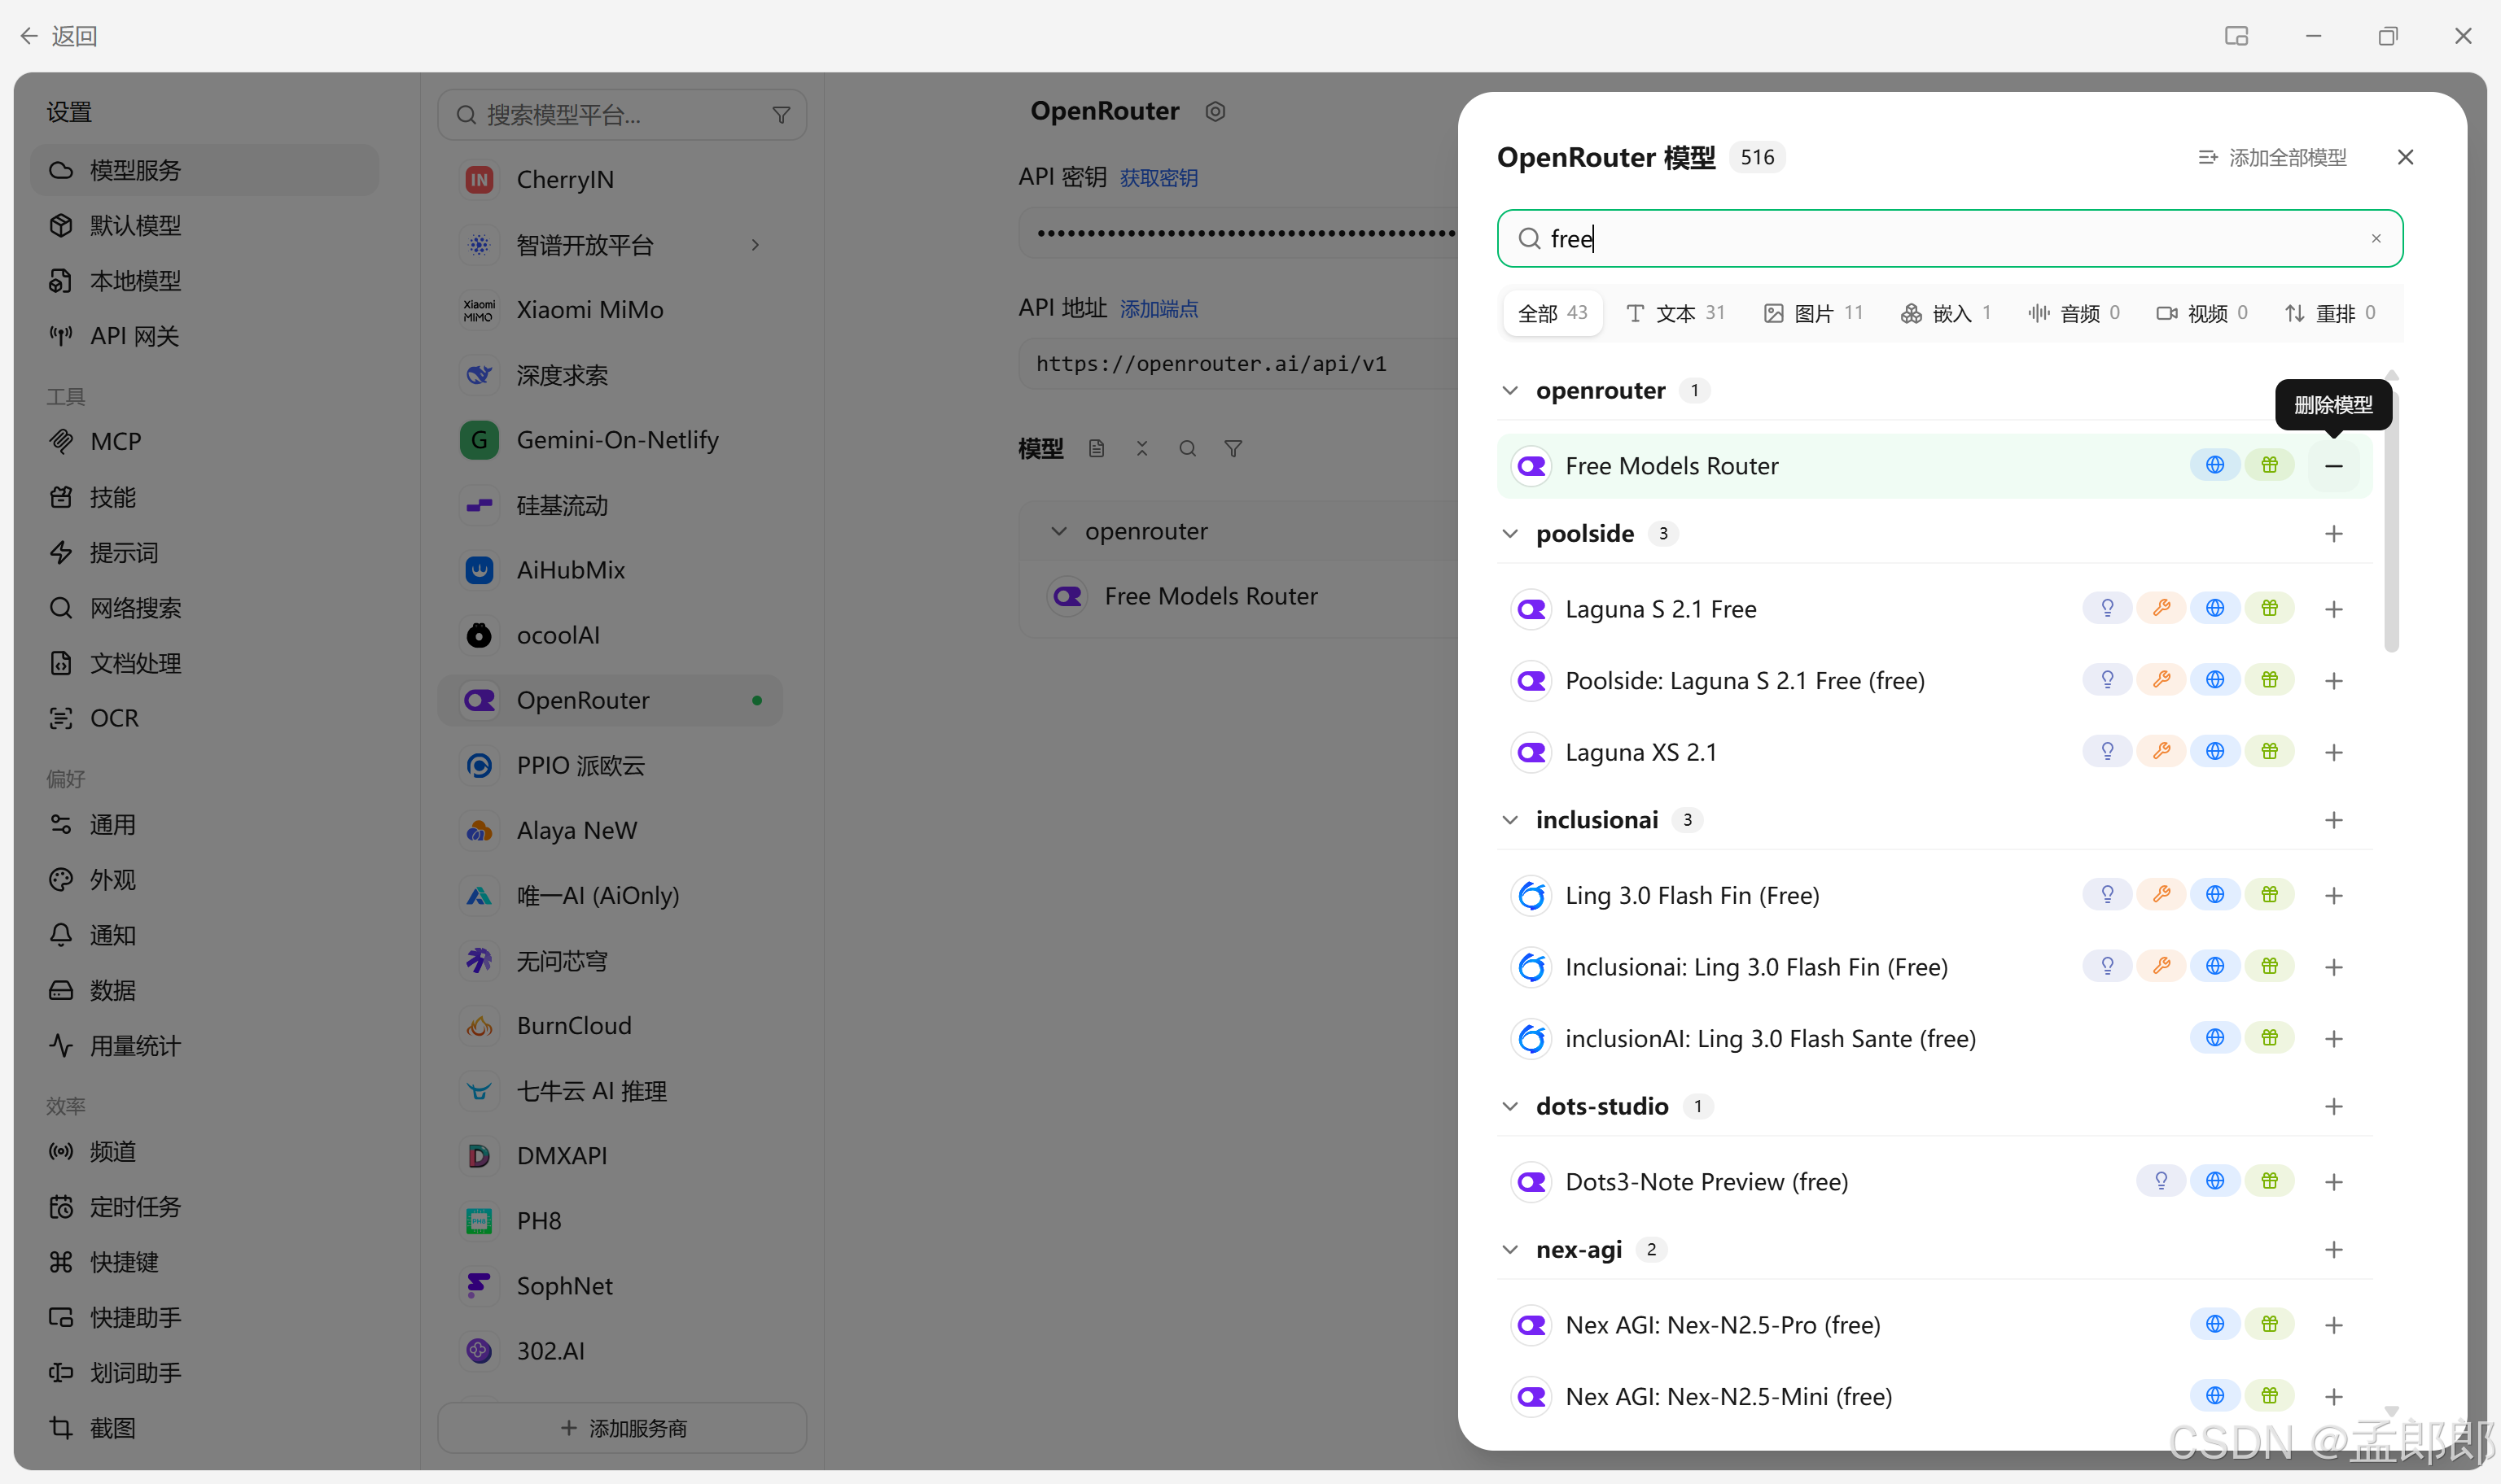Clear the model search field text

(2375, 239)
